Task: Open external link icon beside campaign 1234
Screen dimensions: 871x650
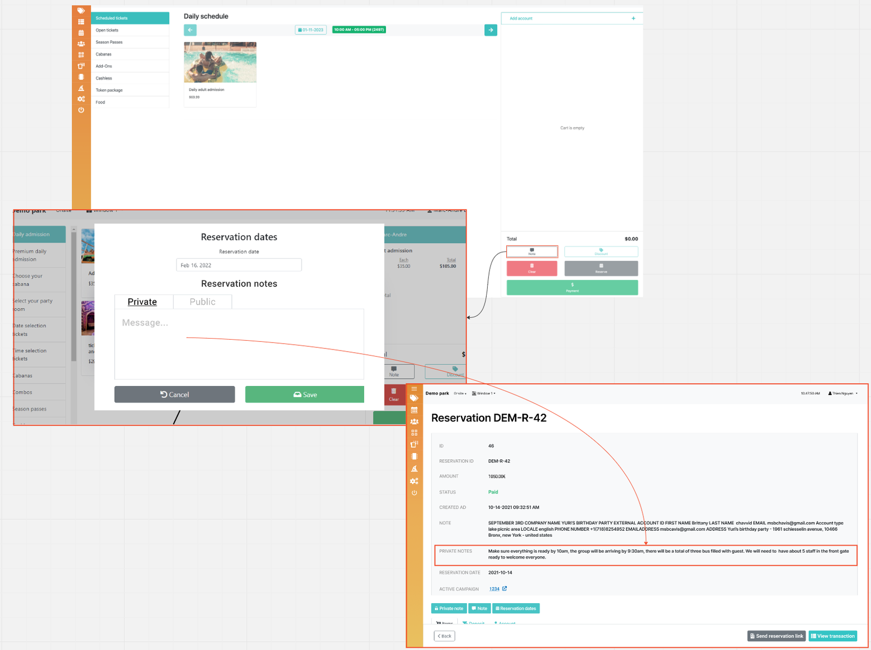Action: (x=505, y=588)
